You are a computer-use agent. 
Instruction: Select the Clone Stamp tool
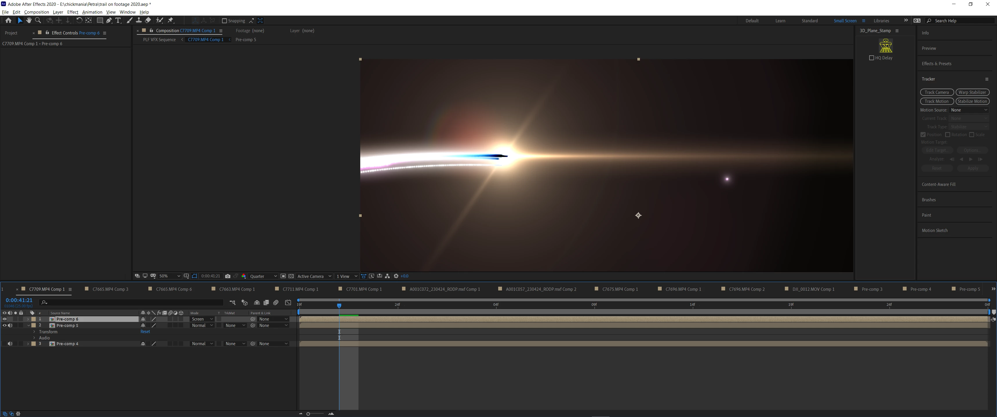[139, 21]
